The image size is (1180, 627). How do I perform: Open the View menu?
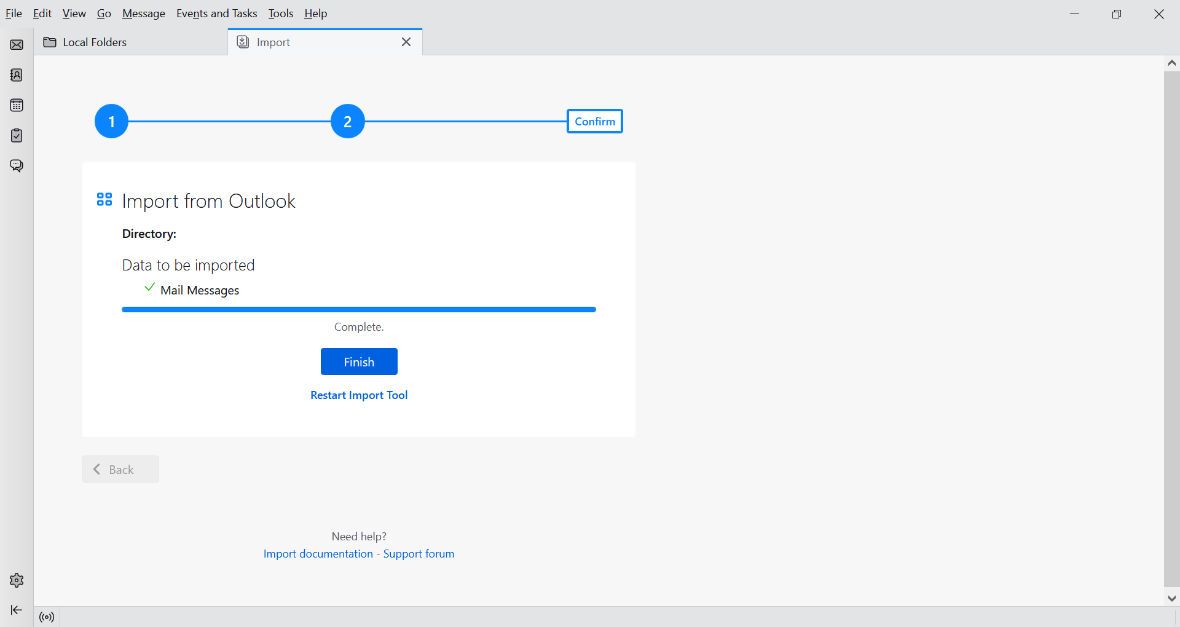click(74, 14)
